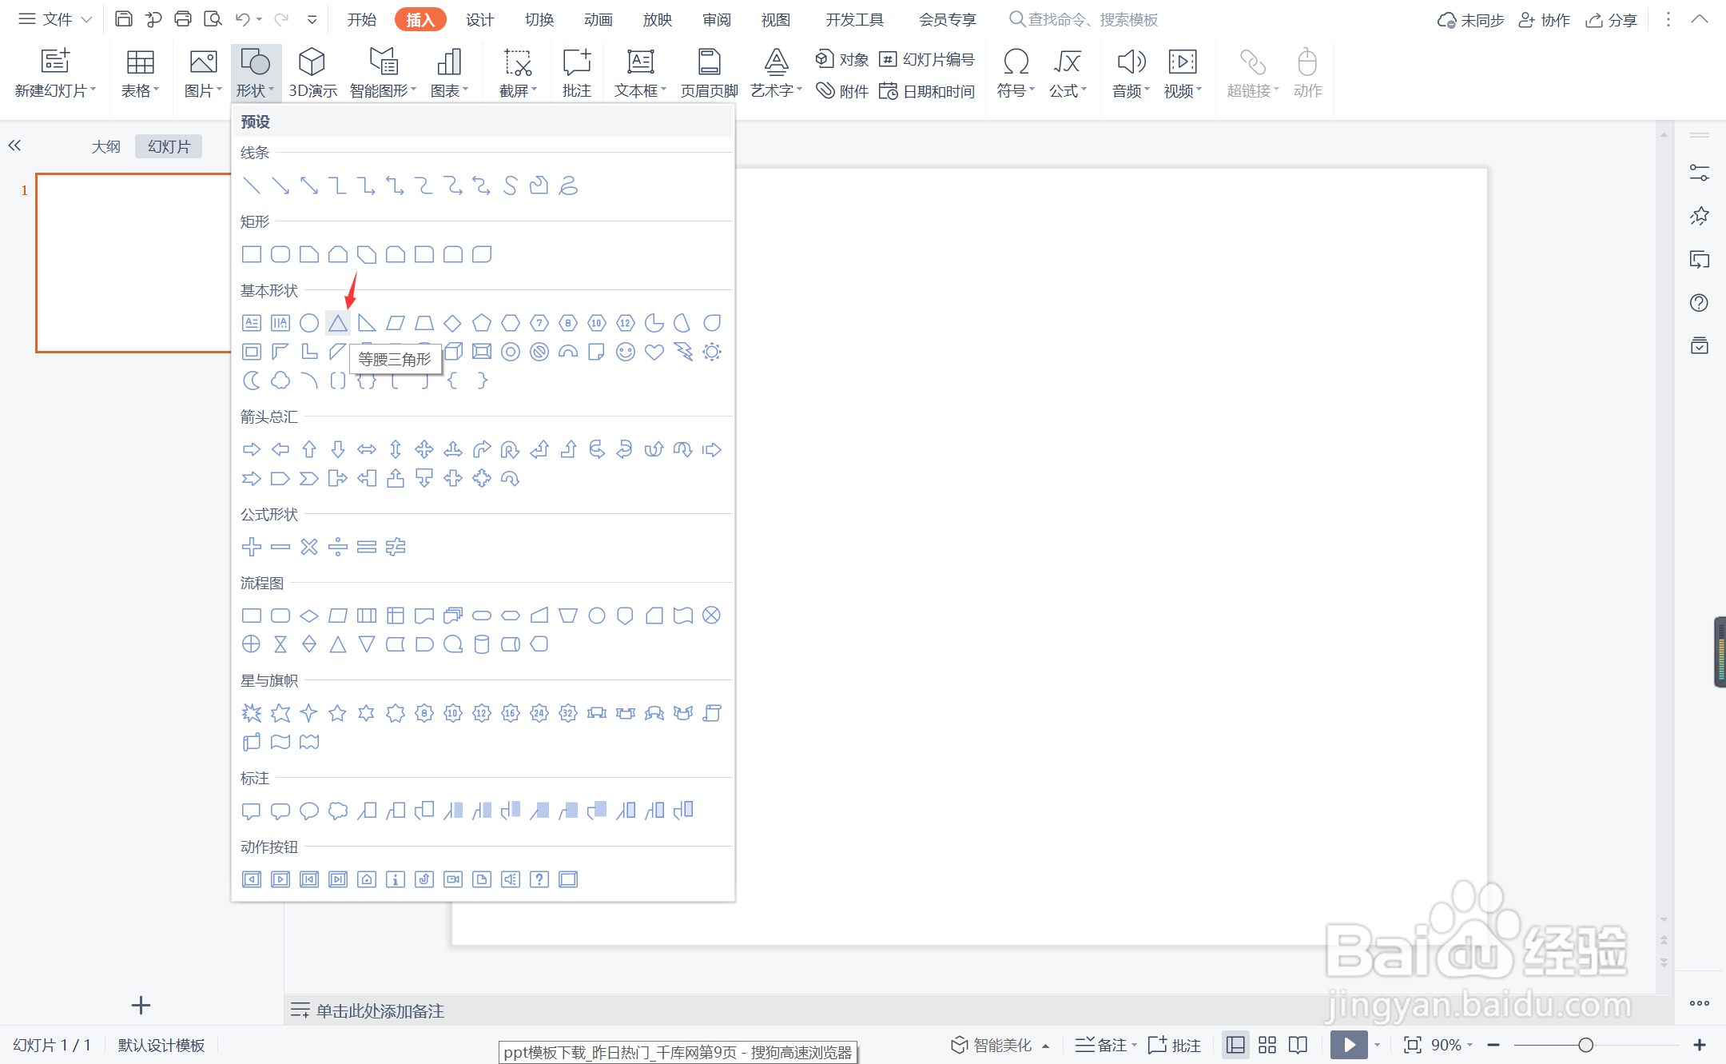The image size is (1726, 1064).
Task: Pick the right triangle basic shape
Action: tap(367, 323)
